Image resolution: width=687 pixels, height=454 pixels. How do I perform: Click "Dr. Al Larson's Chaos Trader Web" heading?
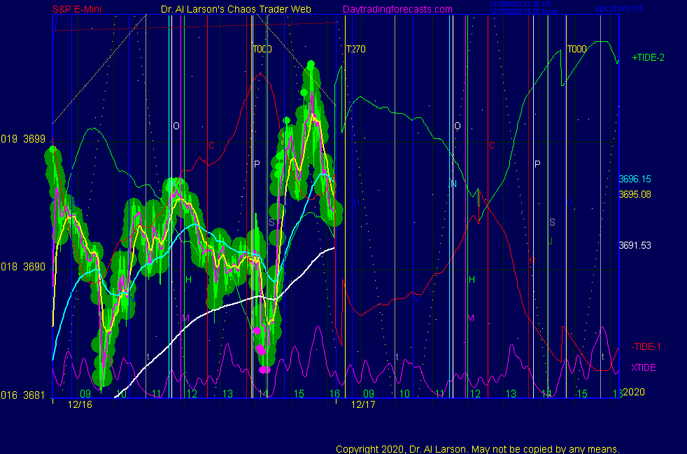coord(236,9)
